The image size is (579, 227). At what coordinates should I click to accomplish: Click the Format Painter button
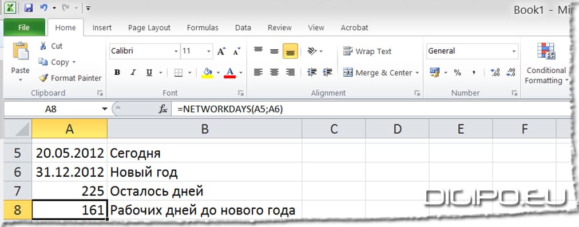(70, 78)
